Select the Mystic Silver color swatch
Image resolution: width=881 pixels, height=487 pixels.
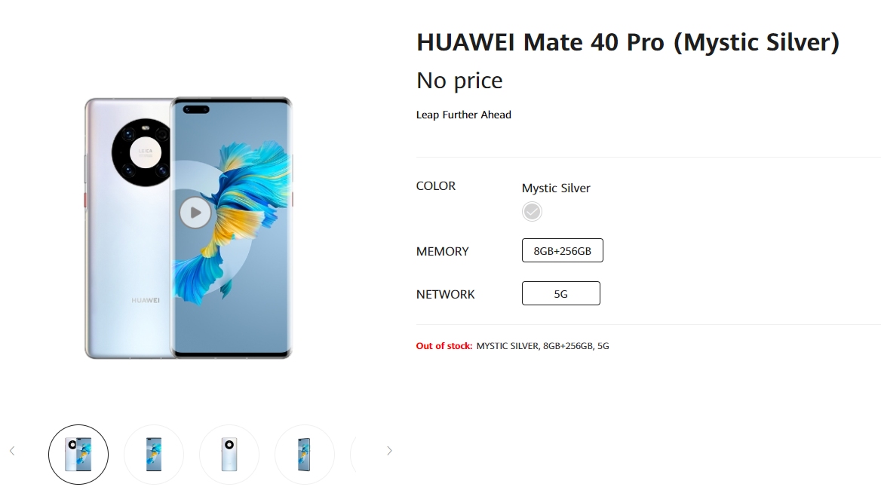click(x=532, y=212)
